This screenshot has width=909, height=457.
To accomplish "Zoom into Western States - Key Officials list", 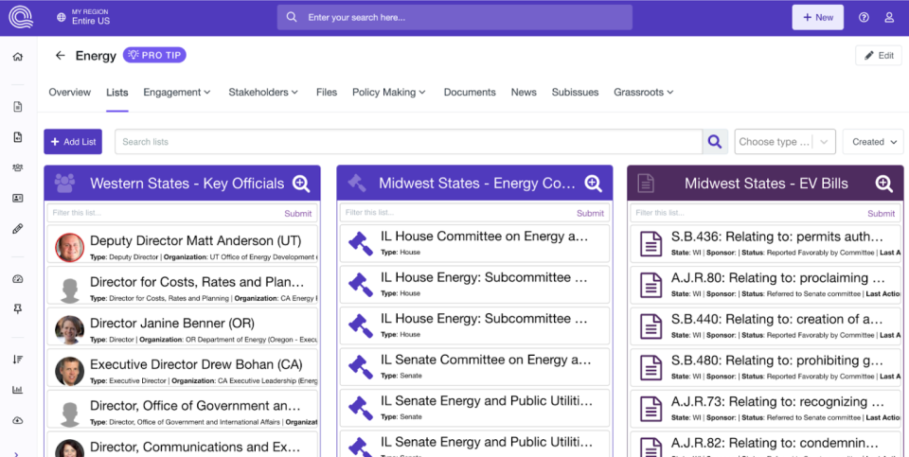I will pos(301,184).
